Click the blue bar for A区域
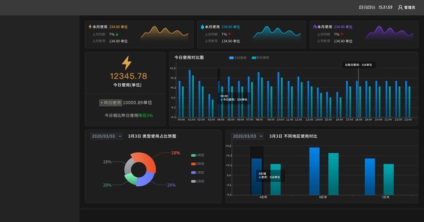Screen dimensions: 424x222 (x=257, y=177)
